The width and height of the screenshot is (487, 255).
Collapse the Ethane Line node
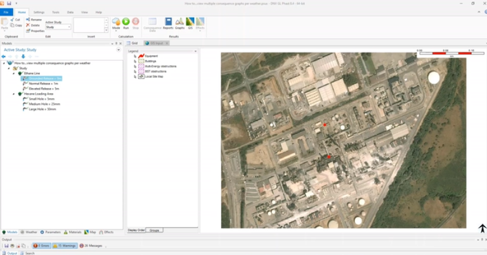14,73
